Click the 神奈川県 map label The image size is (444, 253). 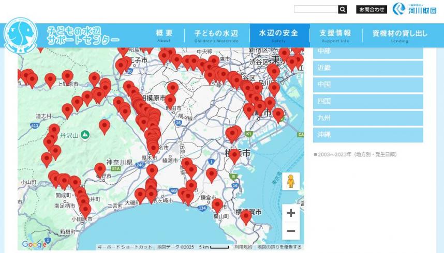pos(120,162)
